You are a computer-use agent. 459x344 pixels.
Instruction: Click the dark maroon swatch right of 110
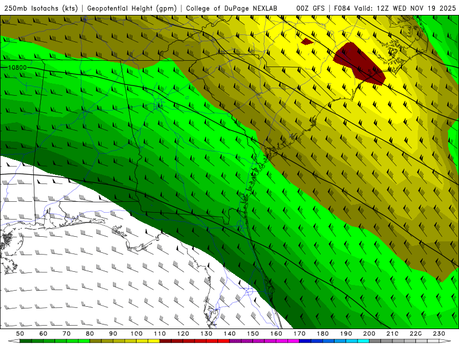pyautogui.click(x=165, y=341)
